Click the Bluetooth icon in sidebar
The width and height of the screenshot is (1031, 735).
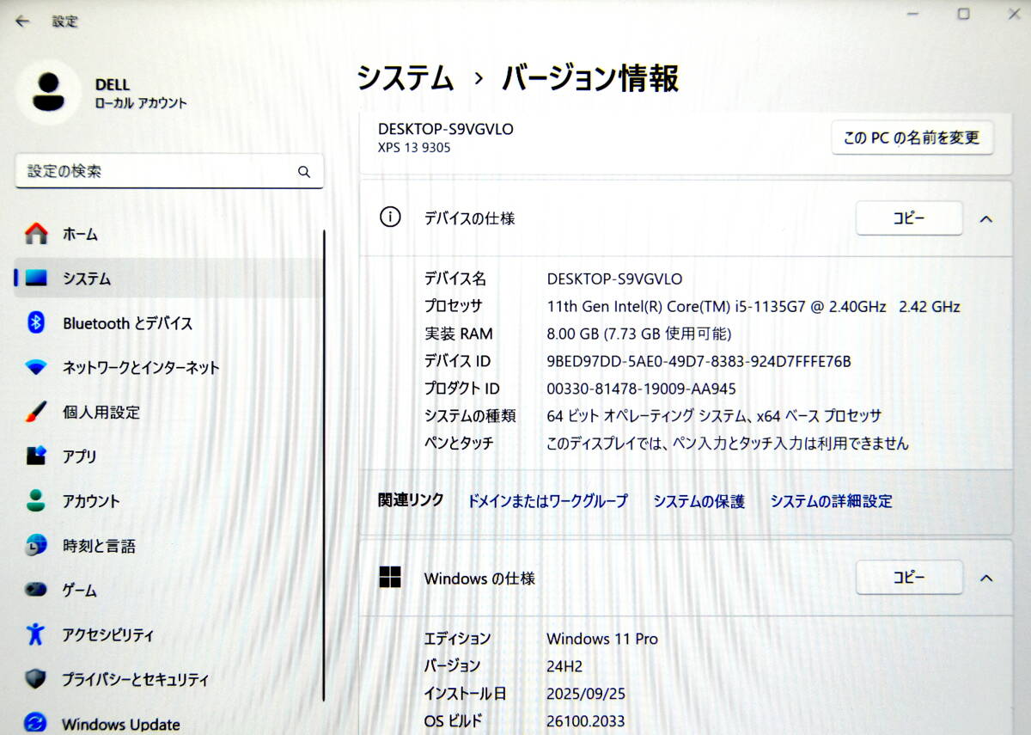click(36, 323)
